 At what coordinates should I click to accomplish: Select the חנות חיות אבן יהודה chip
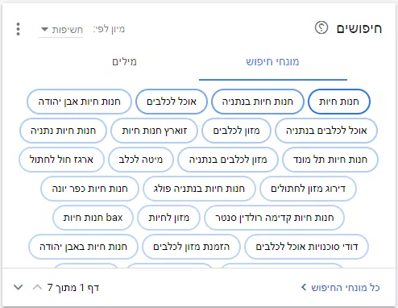(79, 102)
